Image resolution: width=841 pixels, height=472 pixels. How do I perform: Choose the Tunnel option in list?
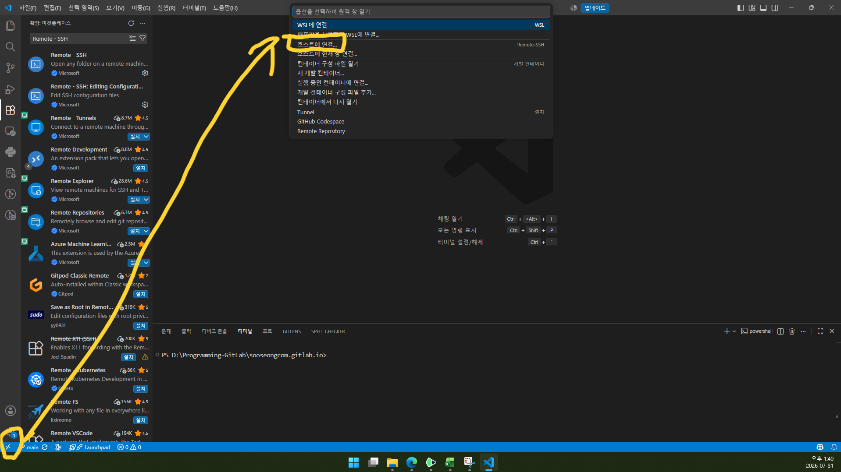tap(421, 112)
